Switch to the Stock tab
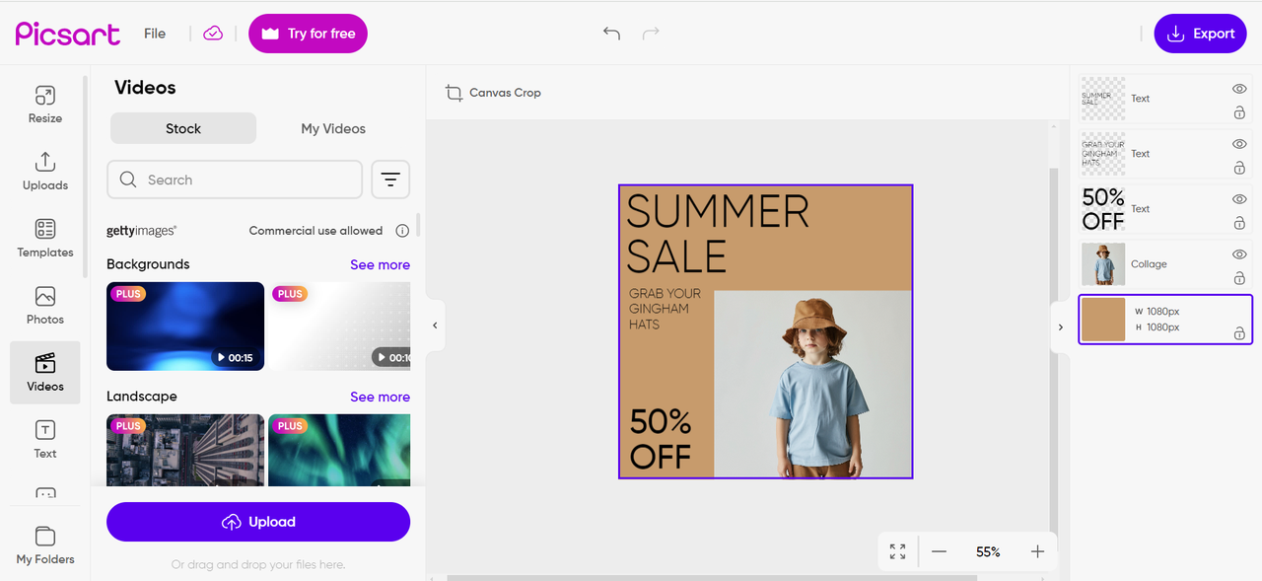Viewport: 1262px width, 581px height. 183,128
